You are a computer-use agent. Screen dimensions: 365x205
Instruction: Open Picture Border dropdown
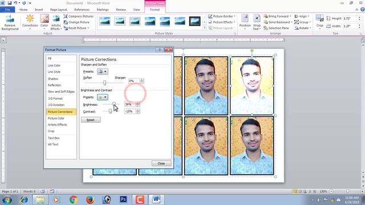(222, 17)
